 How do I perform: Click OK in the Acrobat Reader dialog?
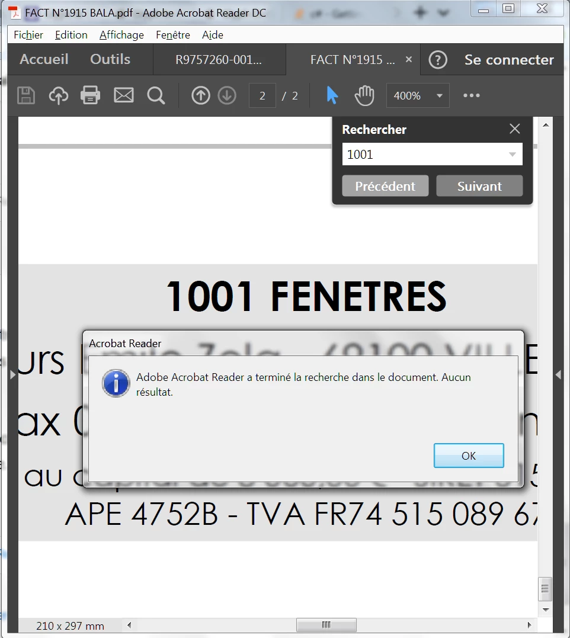point(469,456)
